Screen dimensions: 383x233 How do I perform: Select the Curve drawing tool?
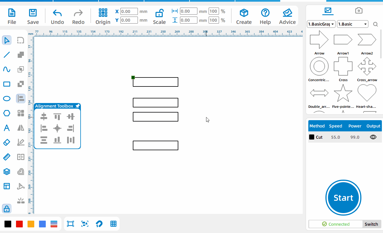[x=7, y=69]
